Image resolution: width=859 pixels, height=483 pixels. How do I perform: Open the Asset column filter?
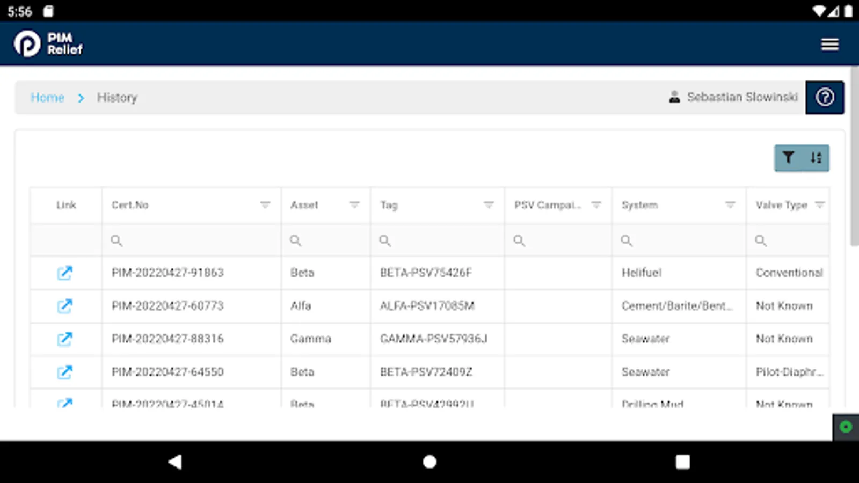coord(354,204)
